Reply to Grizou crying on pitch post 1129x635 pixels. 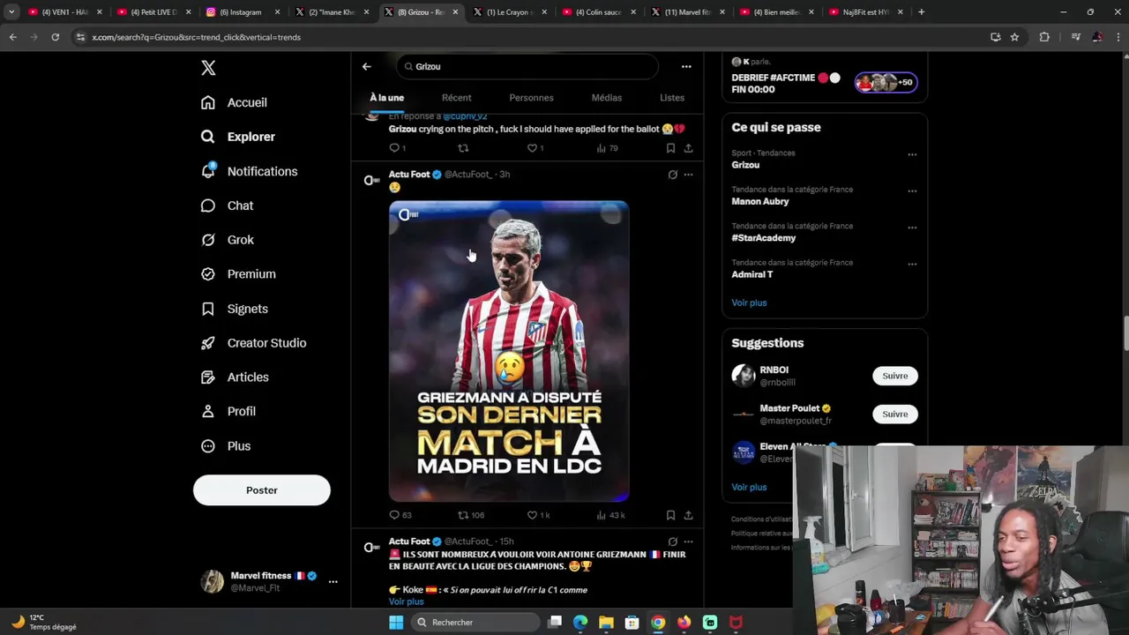[x=397, y=148]
